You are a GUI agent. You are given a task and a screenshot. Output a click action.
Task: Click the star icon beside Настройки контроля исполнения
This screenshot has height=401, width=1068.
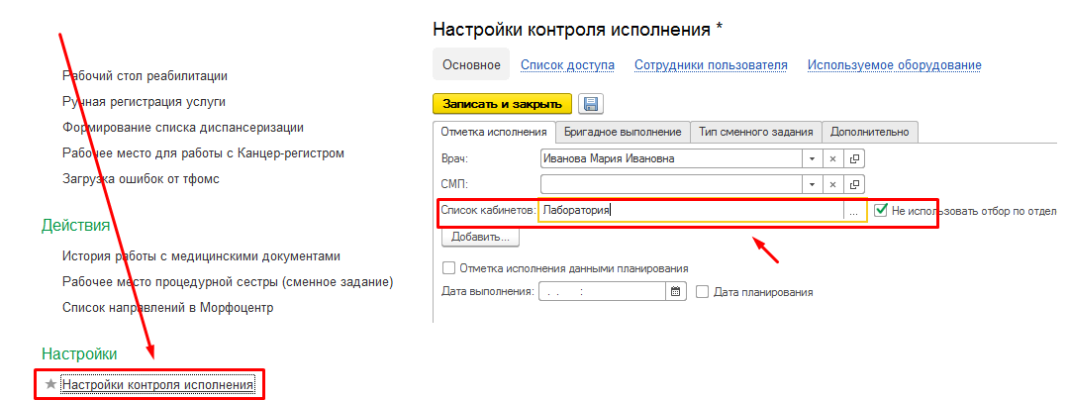pos(50,384)
